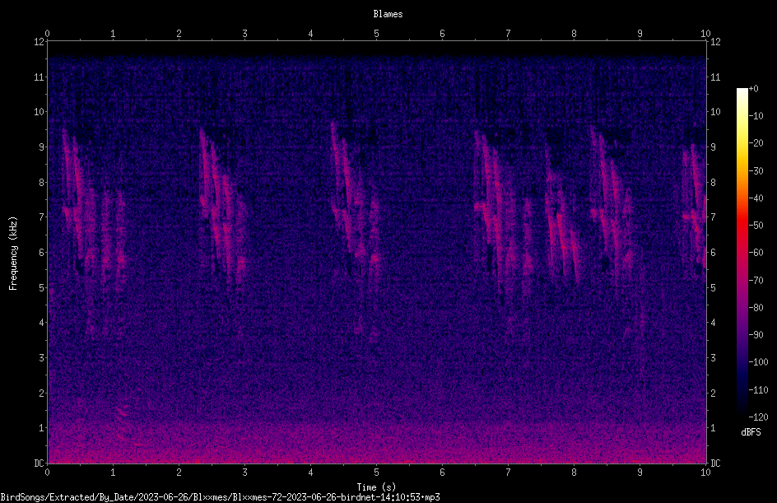Viewport: 777px width, 503px height.
Task: Click "3" on the left frequency axis
Action: pyautogui.click(x=41, y=358)
